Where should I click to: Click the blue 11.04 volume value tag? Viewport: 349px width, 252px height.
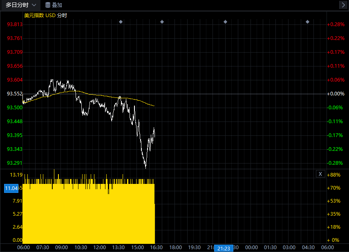pos(11,188)
